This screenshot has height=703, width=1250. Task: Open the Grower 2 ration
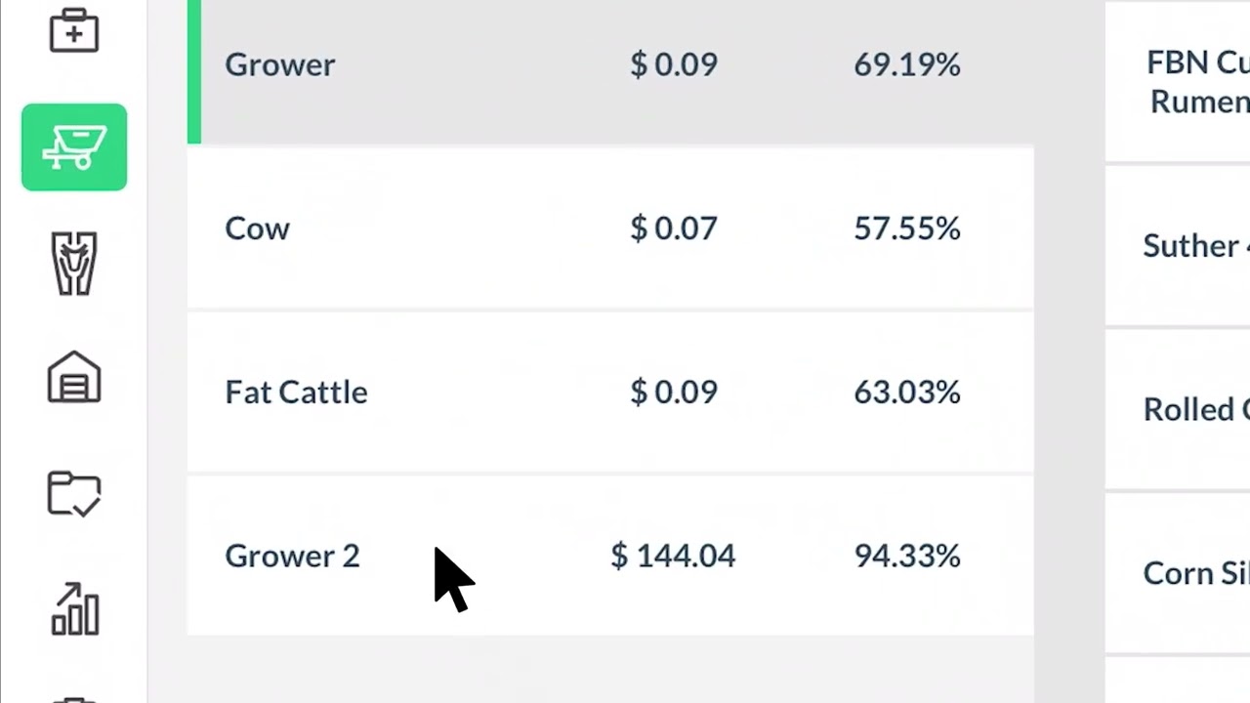click(x=292, y=557)
